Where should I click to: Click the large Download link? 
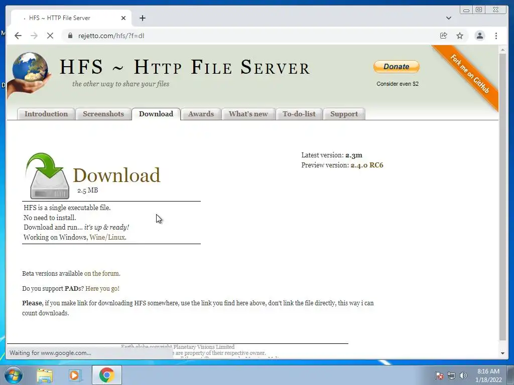pos(116,175)
